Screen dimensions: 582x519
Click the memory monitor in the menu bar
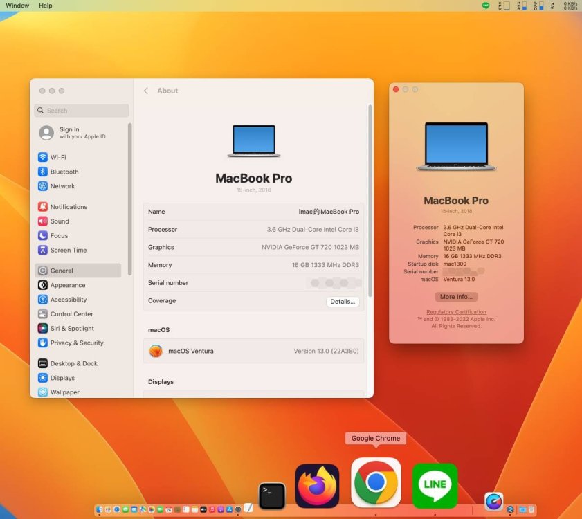(x=522, y=6)
